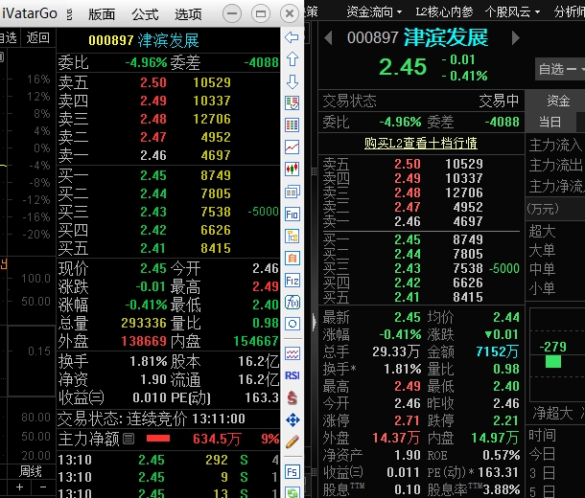Click the list icon beside 主力净额
Image resolution: width=585 pixels, height=498 pixels.
[x=128, y=439]
